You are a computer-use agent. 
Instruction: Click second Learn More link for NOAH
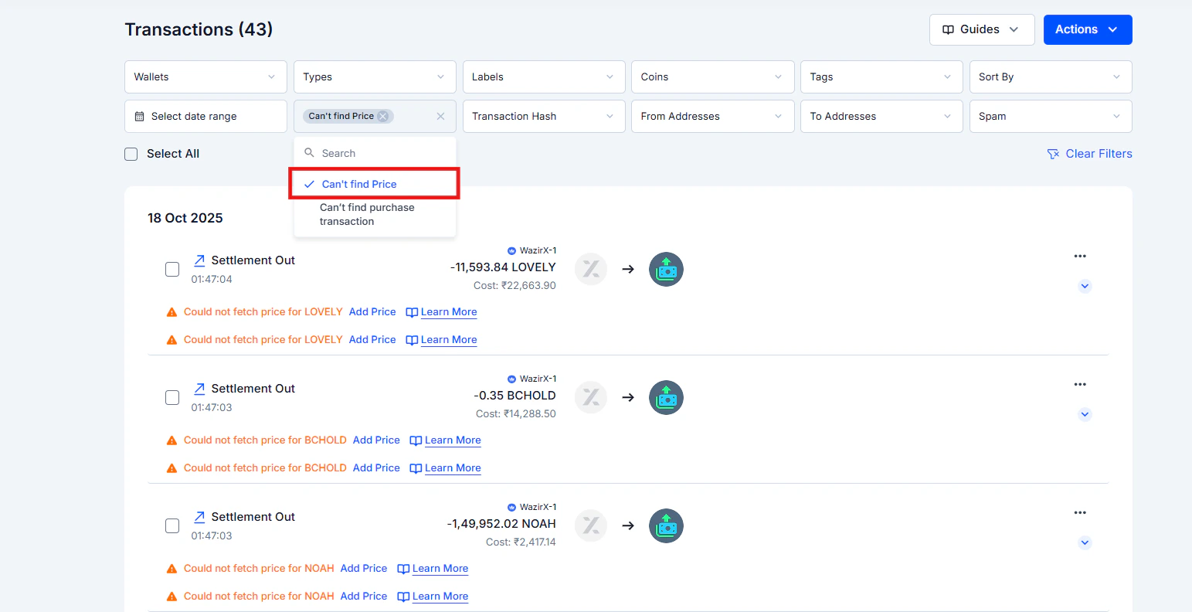point(433,597)
